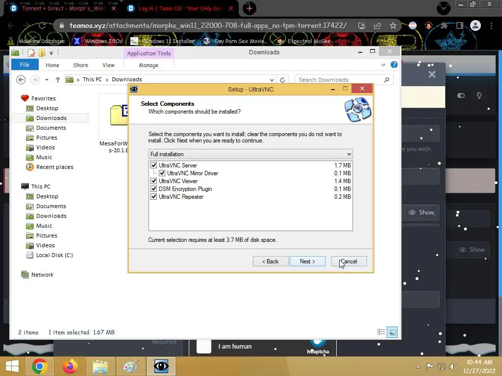Screen dimensions: 502x376
Task: Select Network in navigation pane
Action: coord(42,275)
